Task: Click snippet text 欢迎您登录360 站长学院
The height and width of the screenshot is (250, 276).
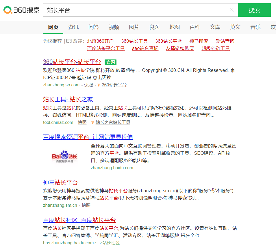Action: (x=69, y=70)
